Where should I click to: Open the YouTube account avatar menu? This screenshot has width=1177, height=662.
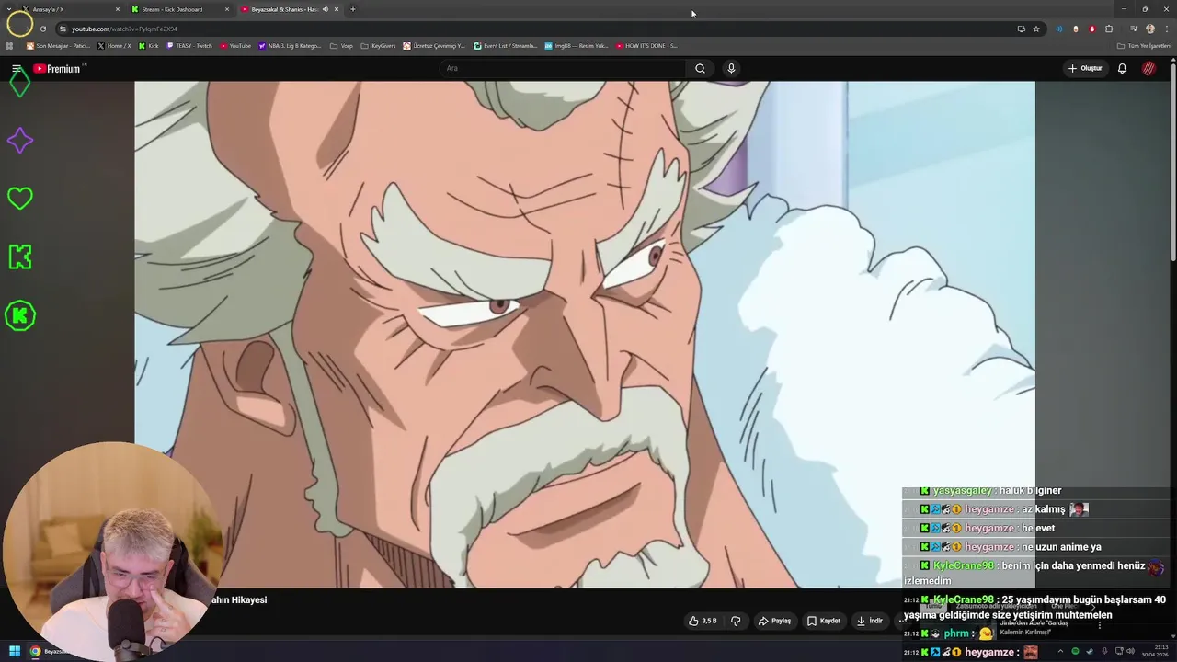tap(1149, 68)
